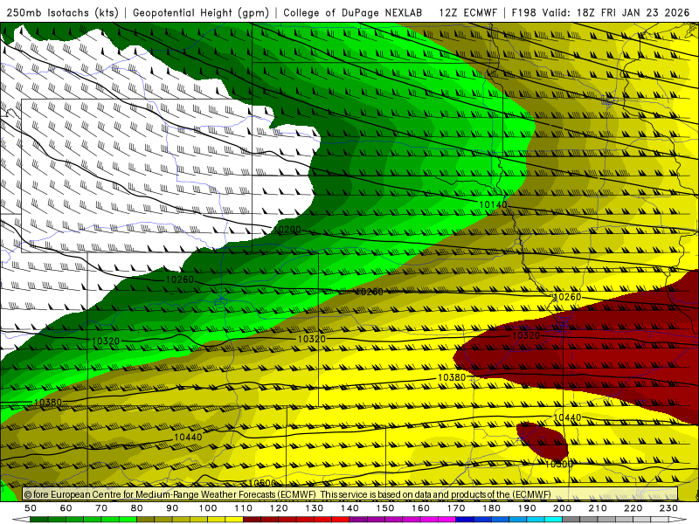The height and width of the screenshot is (524, 699).
Task: Click 'College of DuPage NEXLAB' in header
Action: (353, 12)
